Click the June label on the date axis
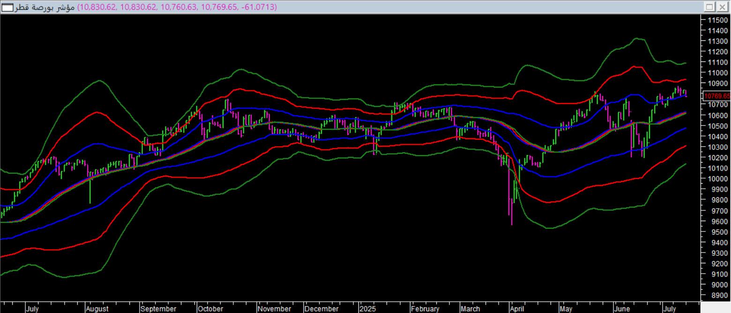 (x=622, y=309)
